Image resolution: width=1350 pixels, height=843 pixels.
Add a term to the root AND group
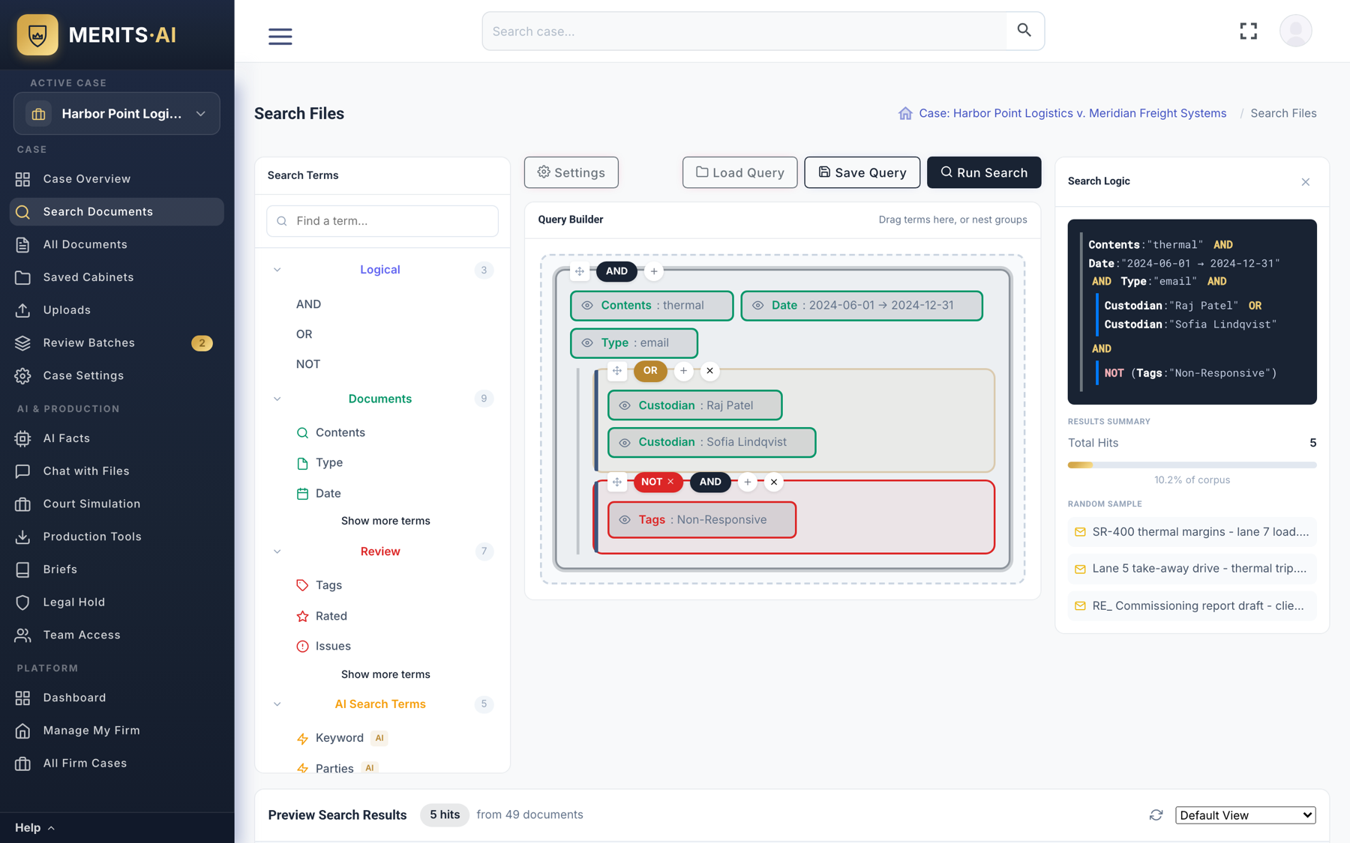pyautogui.click(x=654, y=271)
